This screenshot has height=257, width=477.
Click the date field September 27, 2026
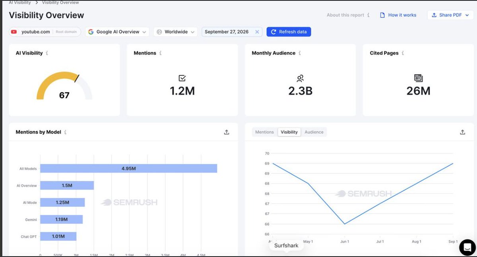[232, 32]
